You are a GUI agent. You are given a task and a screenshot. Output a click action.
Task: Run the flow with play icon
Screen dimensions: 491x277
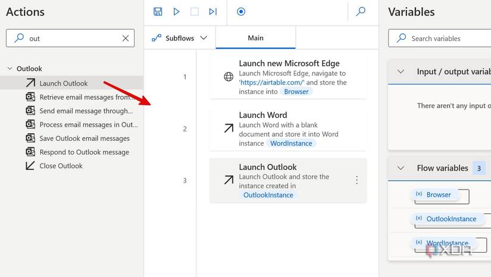pyautogui.click(x=176, y=11)
